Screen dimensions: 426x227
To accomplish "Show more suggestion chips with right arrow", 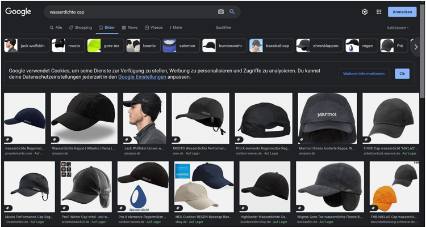I will [416, 46].
